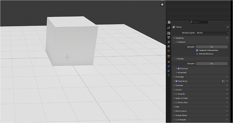Click the Freestyle panel grip handle

(x=227, y=120)
